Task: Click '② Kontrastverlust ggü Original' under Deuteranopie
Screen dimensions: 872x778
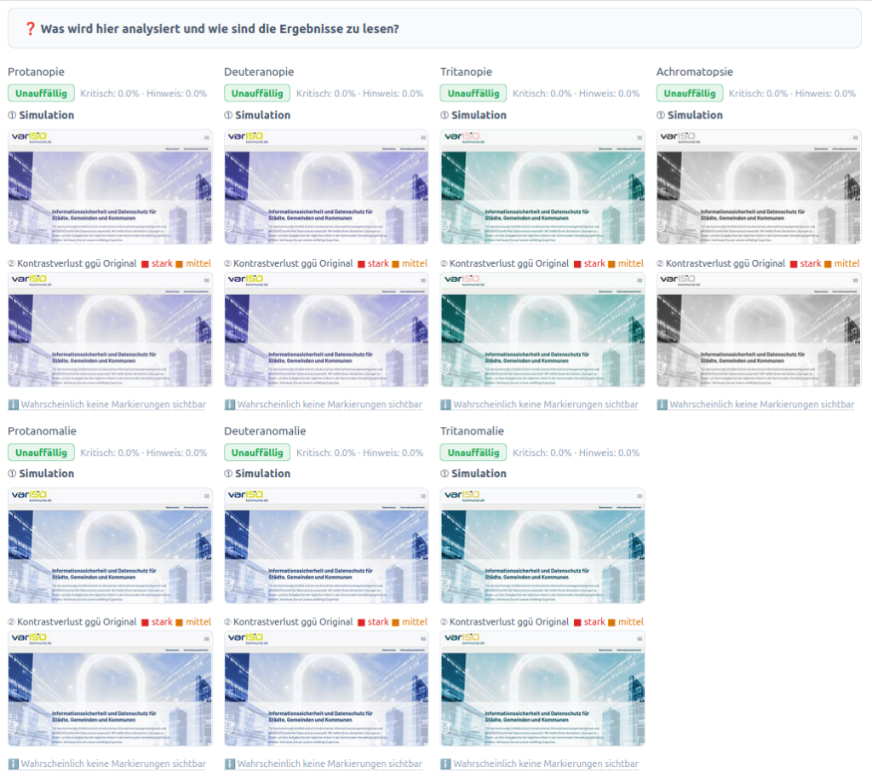Action: 289,263
